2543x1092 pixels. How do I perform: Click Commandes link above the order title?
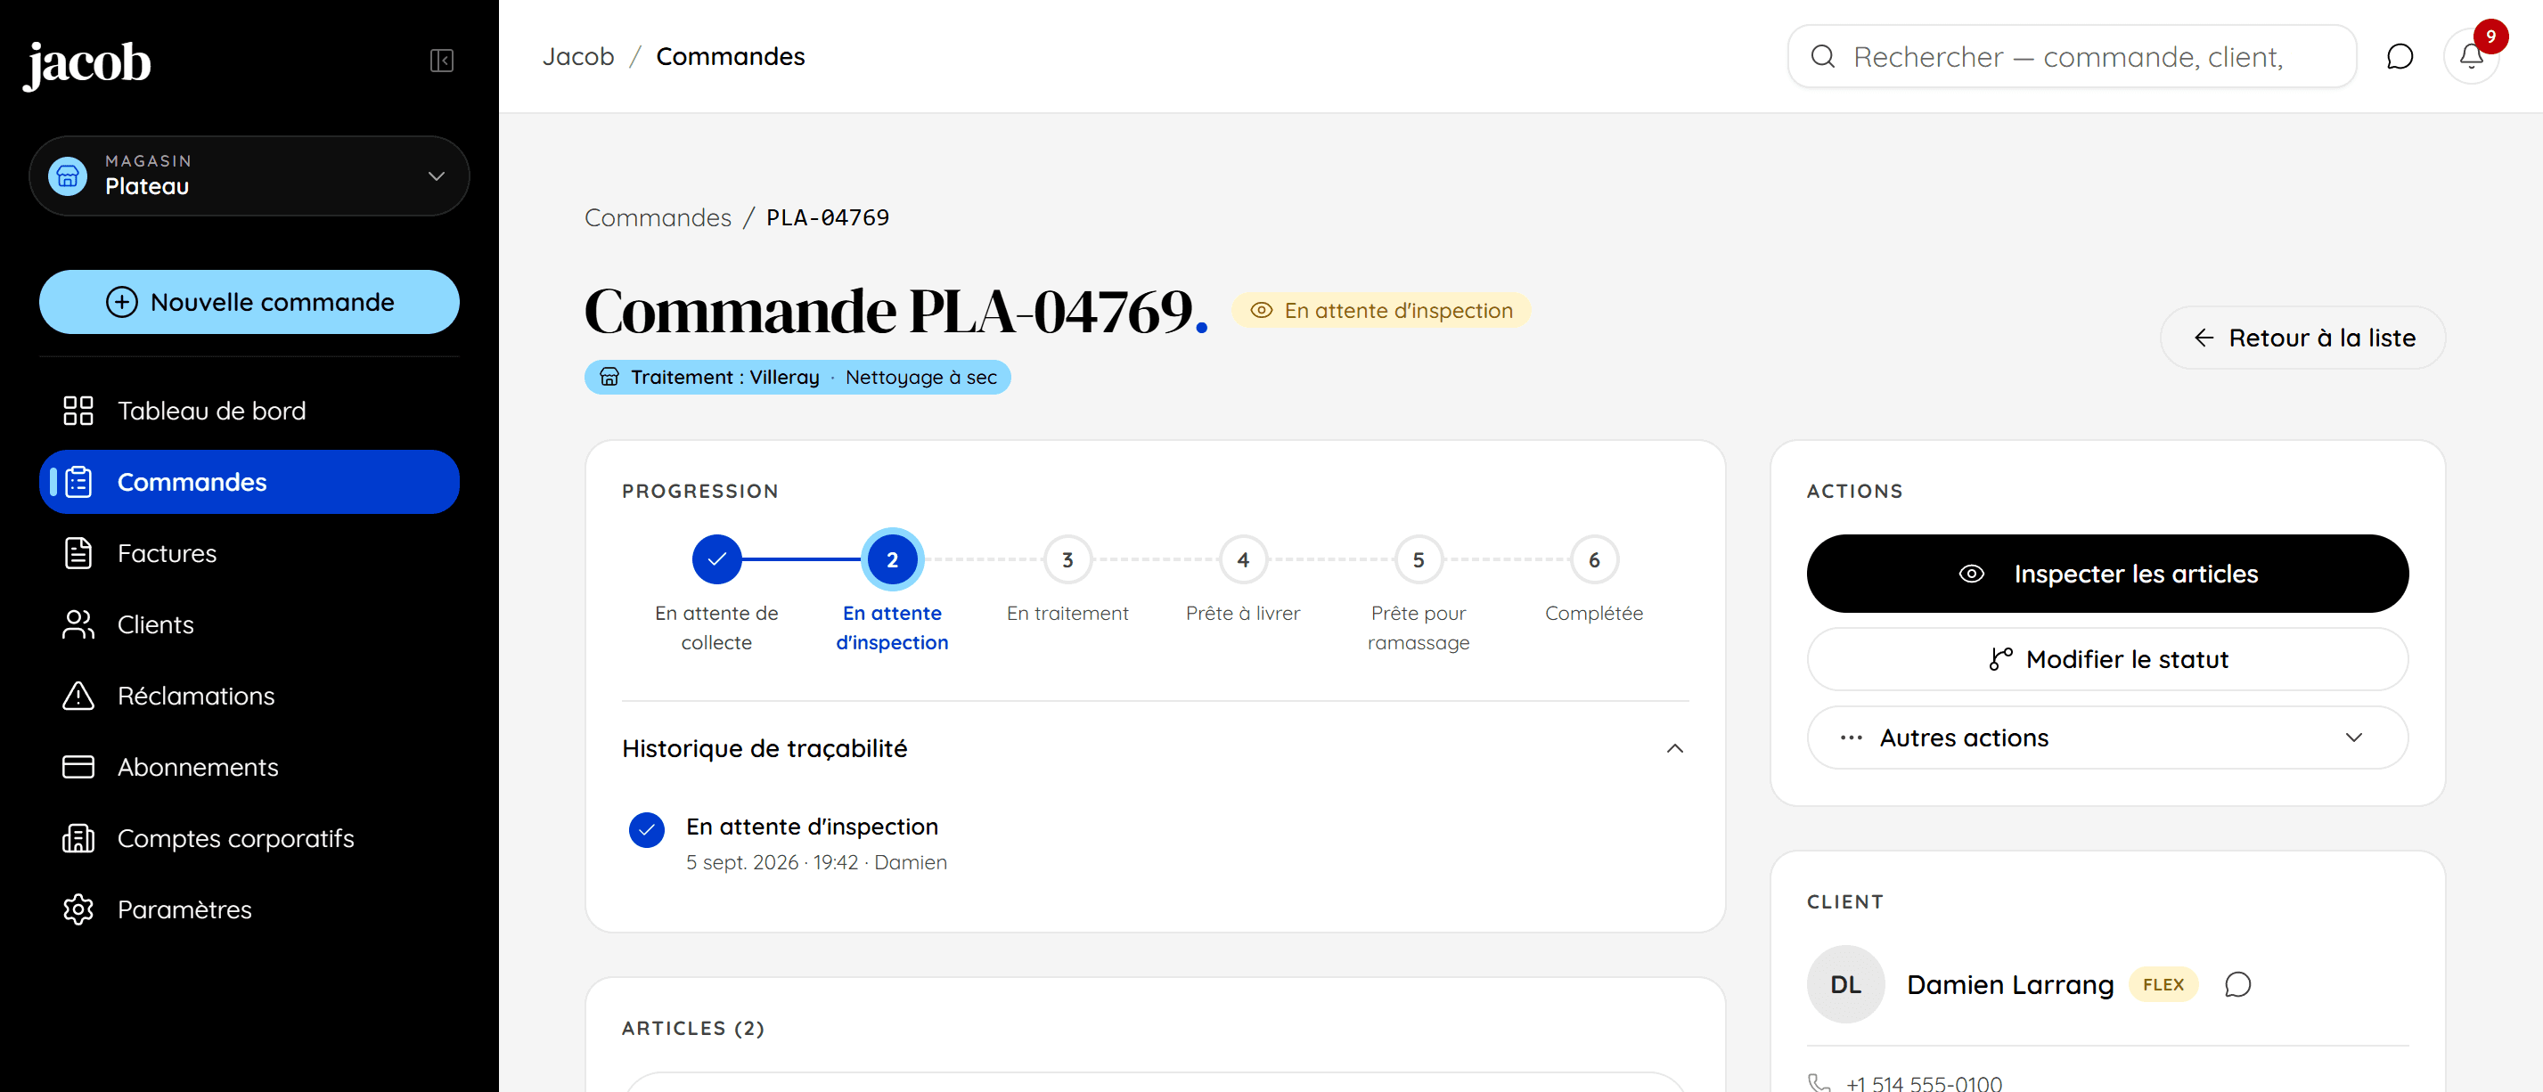(658, 217)
